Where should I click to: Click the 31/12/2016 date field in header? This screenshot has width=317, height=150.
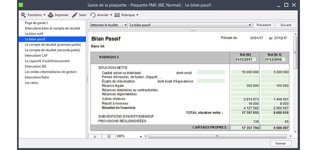click(x=275, y=59)
